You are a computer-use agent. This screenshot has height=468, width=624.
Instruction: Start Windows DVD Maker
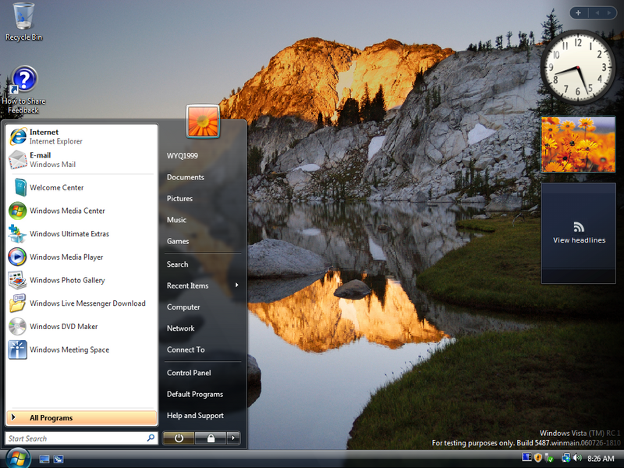click(x=63, y=327)
